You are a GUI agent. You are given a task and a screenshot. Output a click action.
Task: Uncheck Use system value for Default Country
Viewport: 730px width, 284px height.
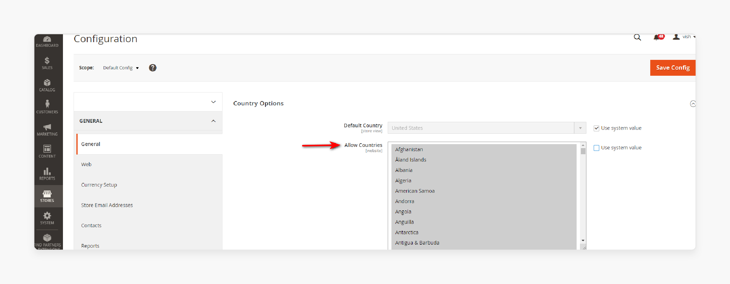(x=596, y=128)
